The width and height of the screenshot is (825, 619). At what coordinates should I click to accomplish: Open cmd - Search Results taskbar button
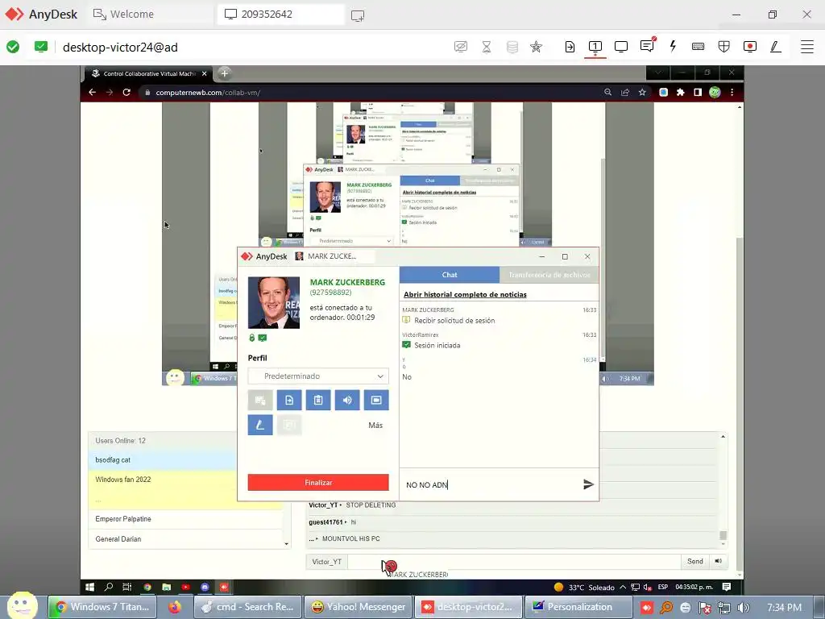[x=248, y=607]
